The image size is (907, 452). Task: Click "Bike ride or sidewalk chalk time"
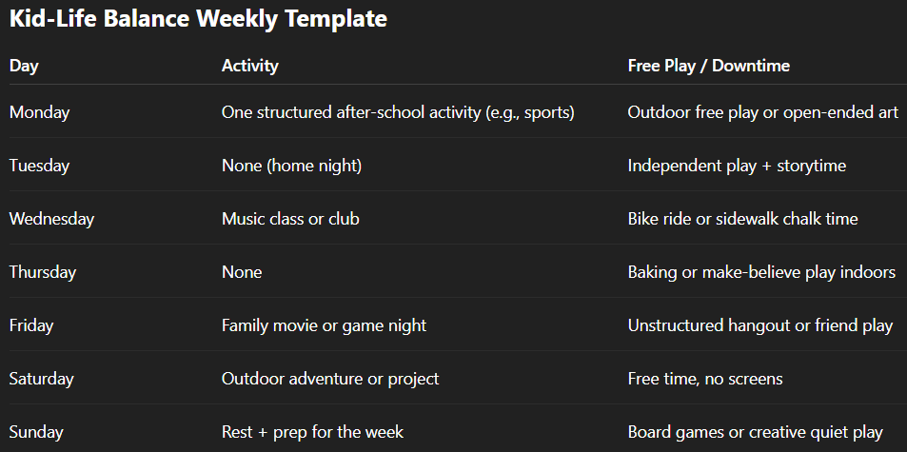[742, 219]
